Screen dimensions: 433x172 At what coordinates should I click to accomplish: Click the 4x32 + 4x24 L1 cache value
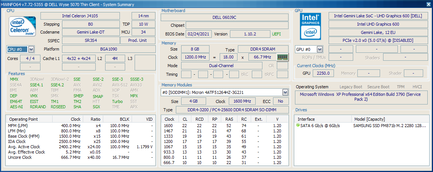coord(79,58)
